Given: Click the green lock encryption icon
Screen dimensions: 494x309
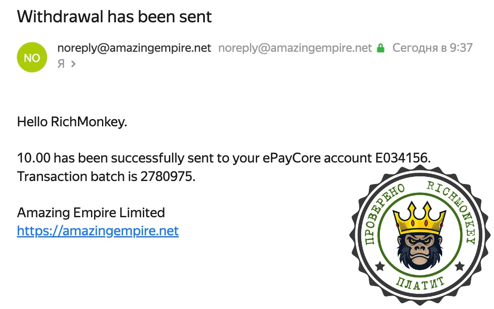Looking at the screenshot, I should pyautogui.click(x=381, y=48).
